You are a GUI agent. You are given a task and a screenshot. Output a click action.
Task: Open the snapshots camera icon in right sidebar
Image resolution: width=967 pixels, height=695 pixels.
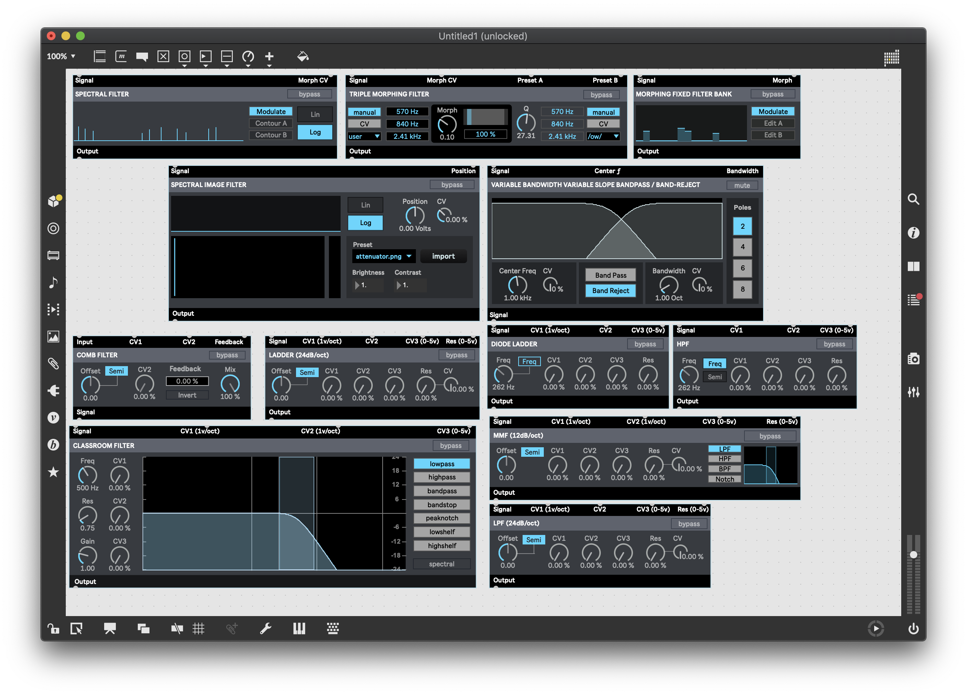coord(913,358)
